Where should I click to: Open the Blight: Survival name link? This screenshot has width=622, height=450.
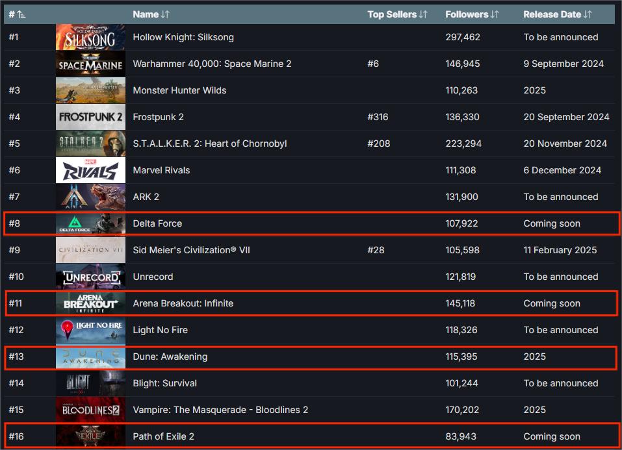pos(165,383)
